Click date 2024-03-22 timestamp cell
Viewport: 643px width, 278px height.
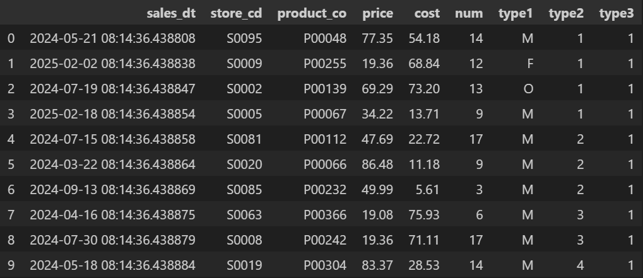click(x=112, y=165)
